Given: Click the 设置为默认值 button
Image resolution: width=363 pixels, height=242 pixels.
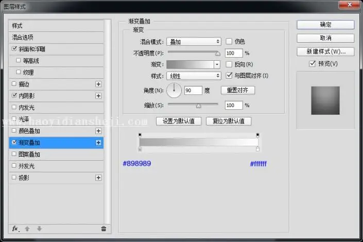Looking at the screenshot, I should pyautogui.click(x=179, y=121).
